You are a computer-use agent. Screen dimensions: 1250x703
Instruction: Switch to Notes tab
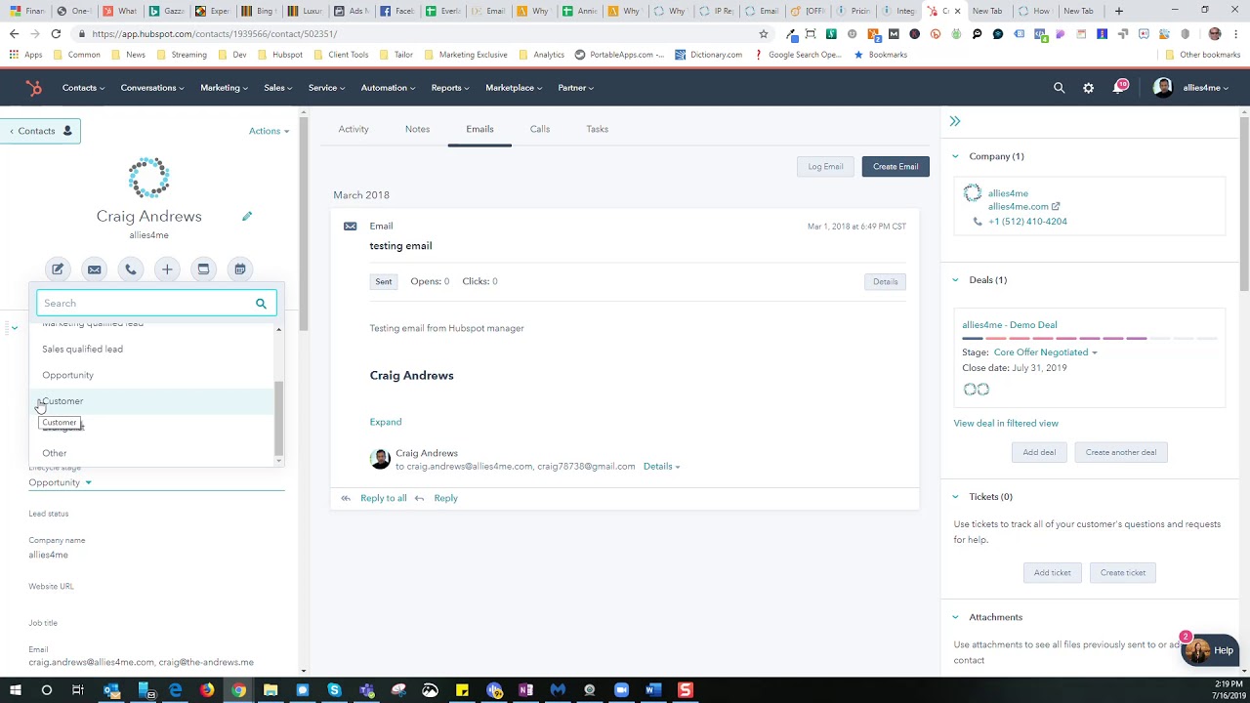[417, 129]
